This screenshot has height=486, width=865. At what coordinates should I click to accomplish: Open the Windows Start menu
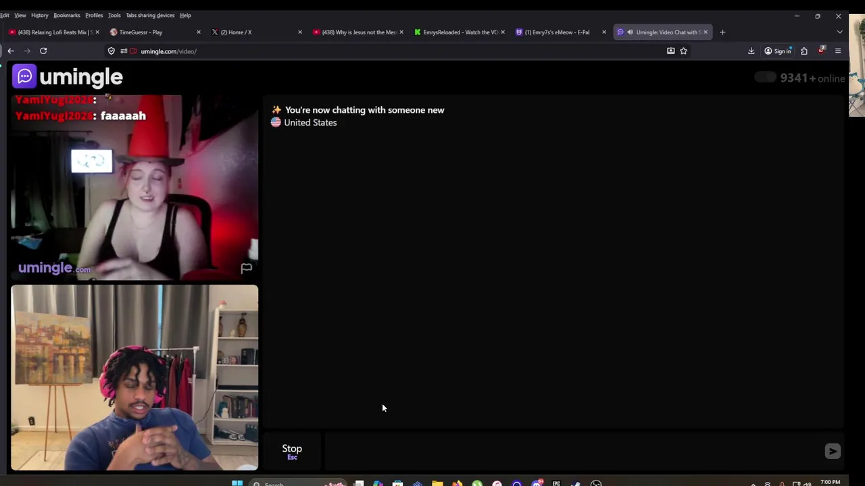coord(237,483)
